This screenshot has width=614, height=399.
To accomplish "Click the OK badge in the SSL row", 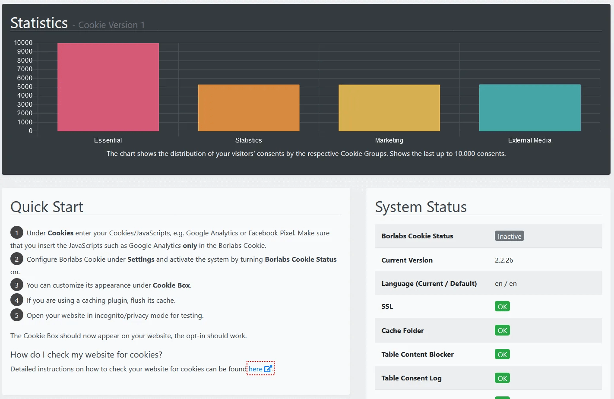I will 502,307.
